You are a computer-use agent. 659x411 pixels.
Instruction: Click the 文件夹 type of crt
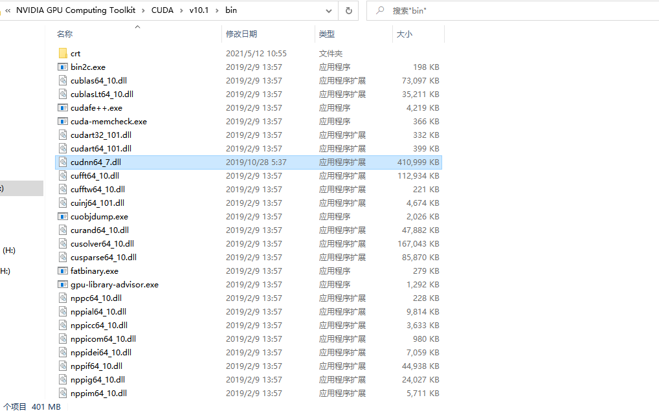[x=331, y=53]
